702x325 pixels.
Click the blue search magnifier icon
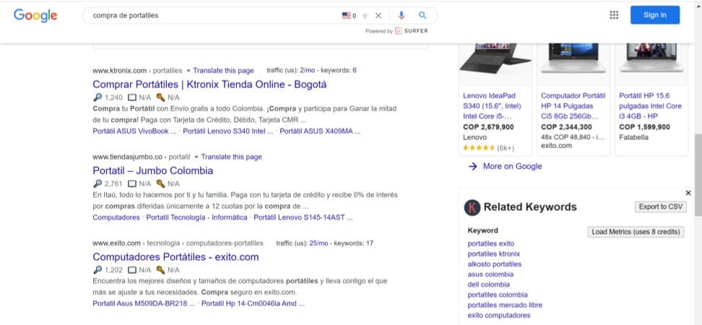pyautogui.click(x=422, y=15)
